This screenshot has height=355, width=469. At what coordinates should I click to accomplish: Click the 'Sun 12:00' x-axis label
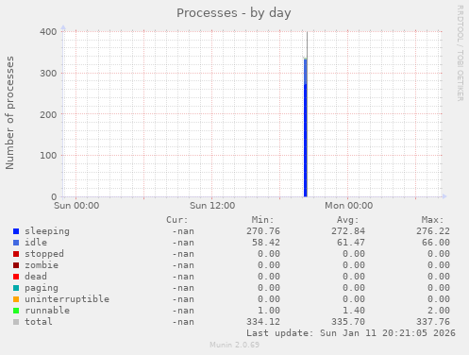(212, 206)
